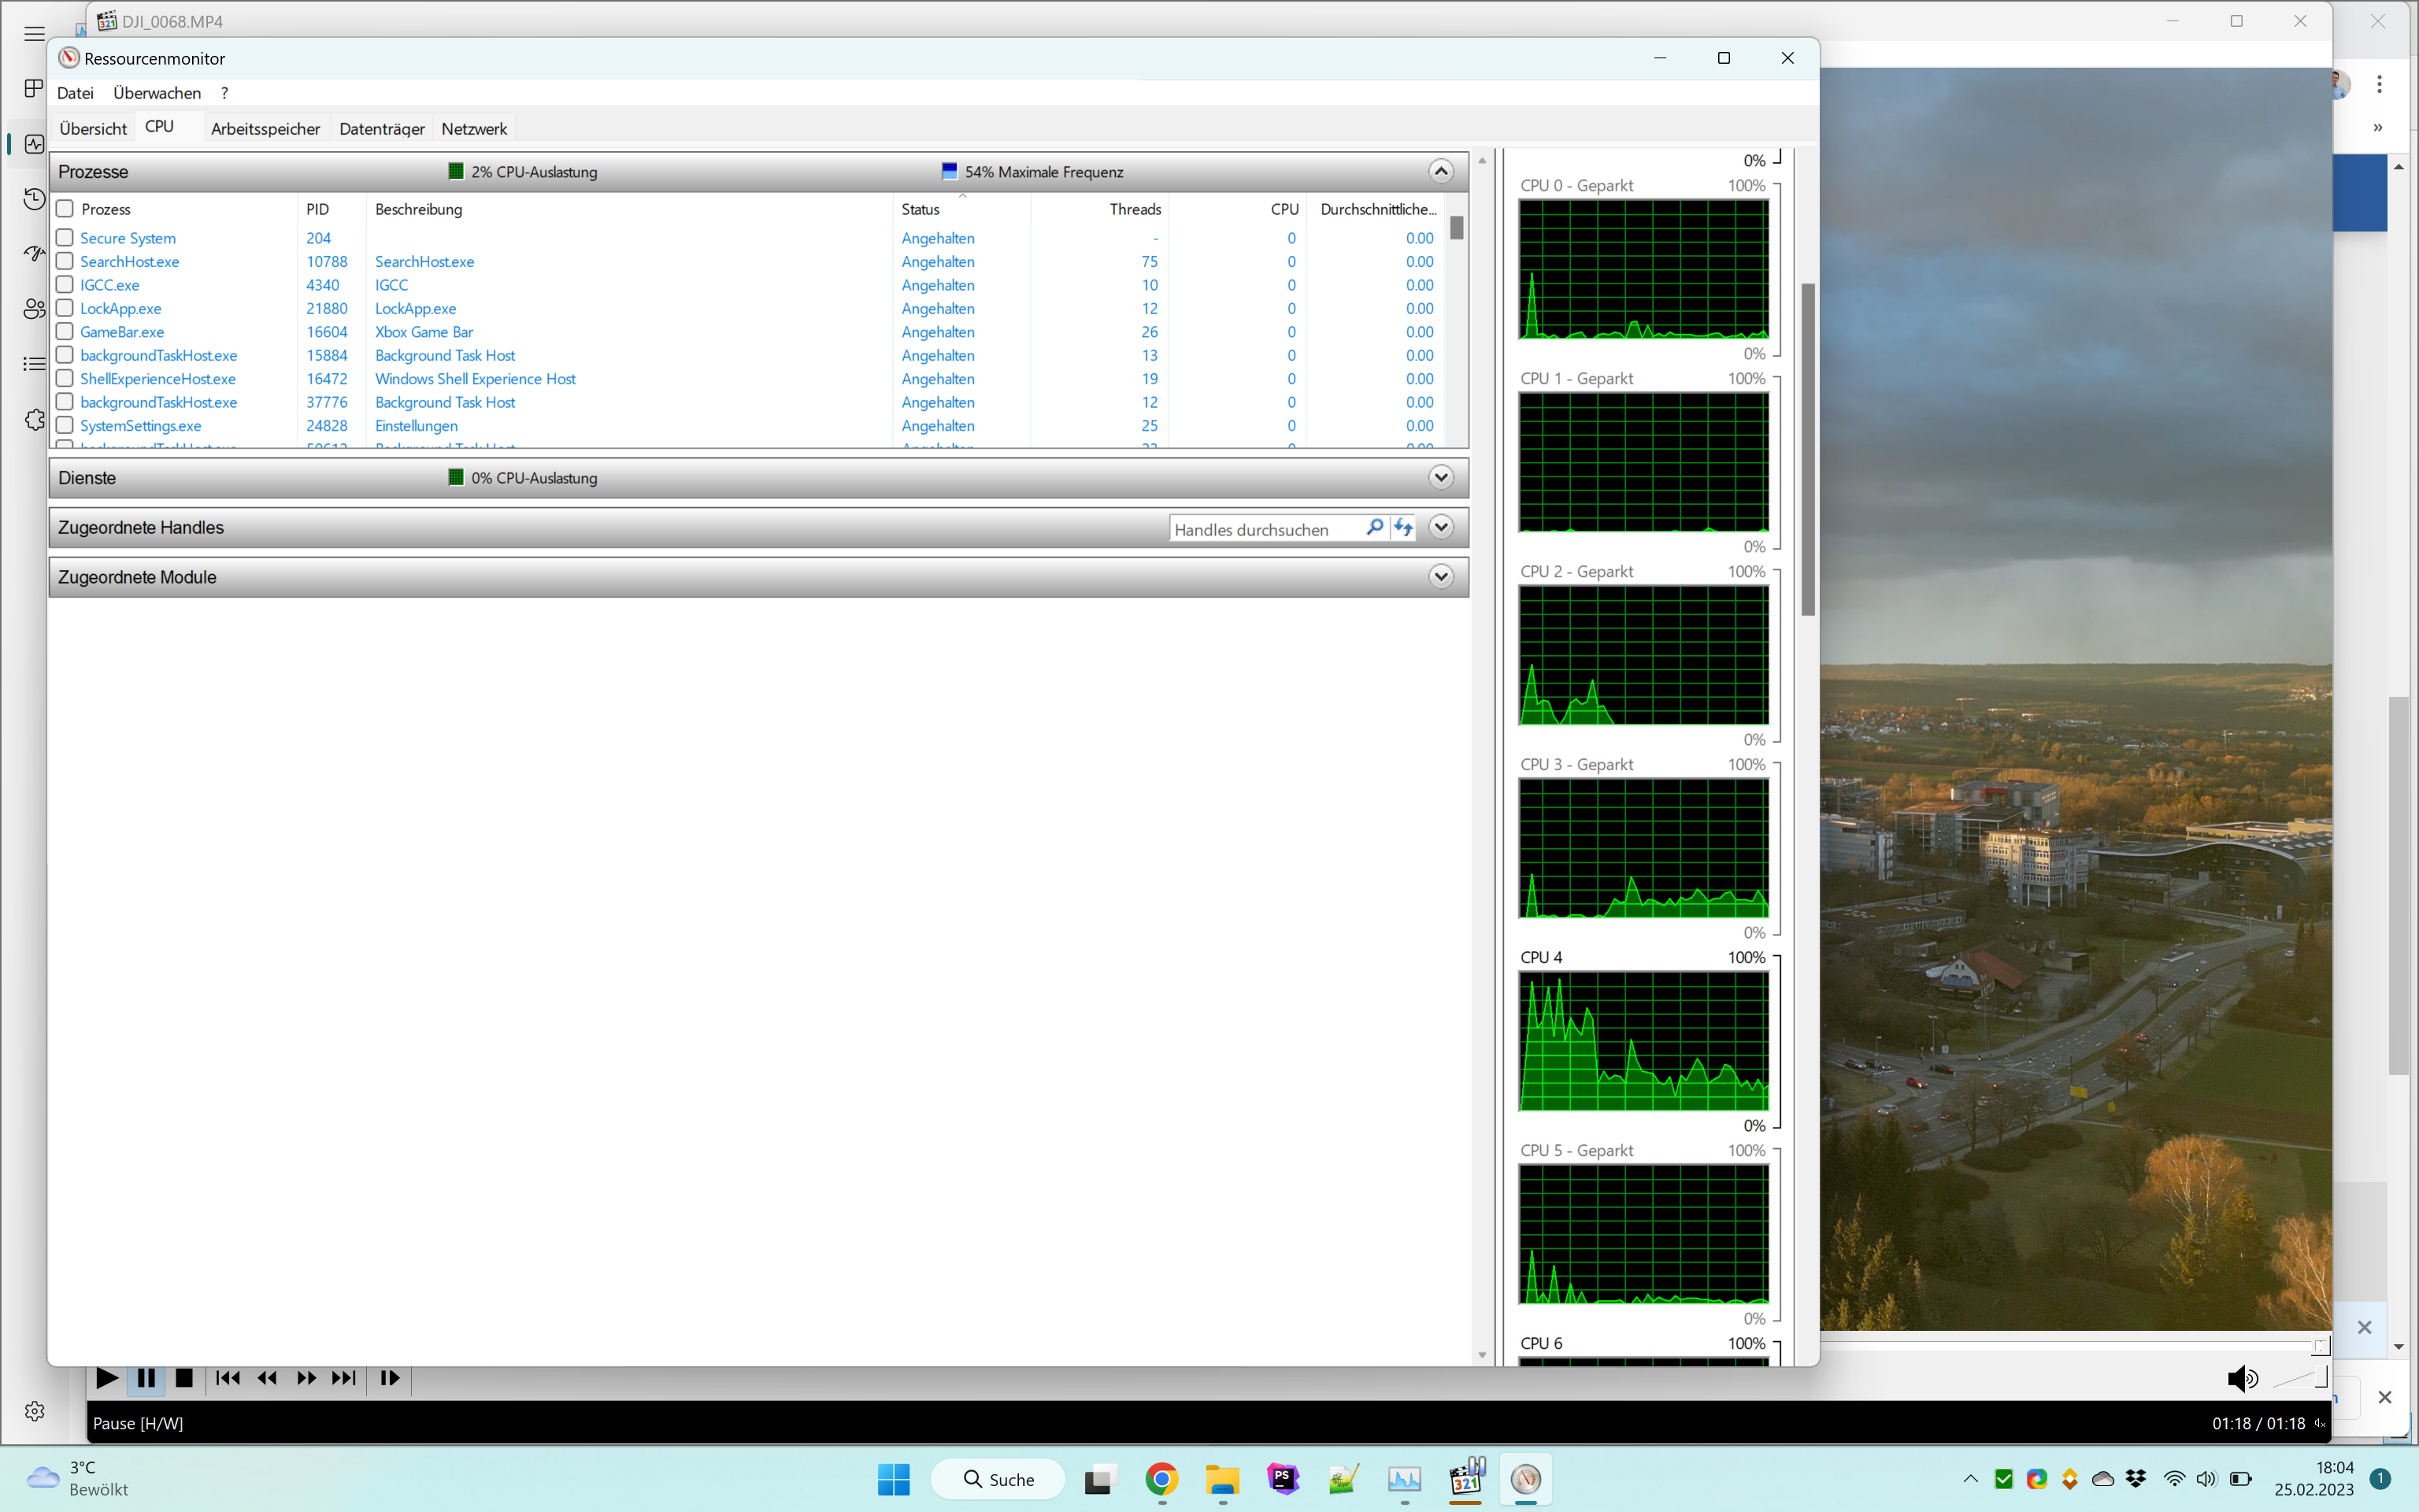2419x1512 pixels.
Task: Tick the GameBar.exe process checkbox
Action: coord(65,332)
